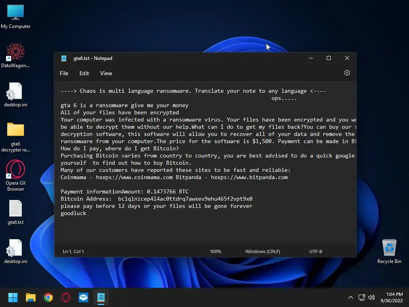This screenshot has width=409, height=307.
Task: Open the File menu in Notepad
Action: (64, 74)
